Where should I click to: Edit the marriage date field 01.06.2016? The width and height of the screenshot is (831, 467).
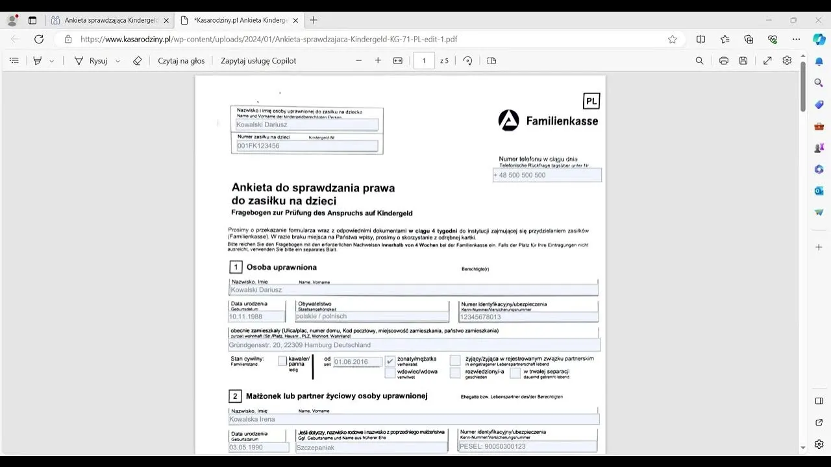point(357,361)
